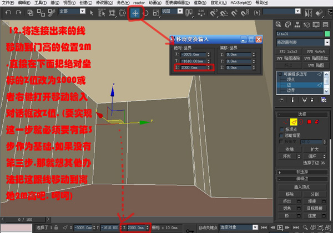Open the 视图 reference coordinate dropdown

click(x=180, y=11)
